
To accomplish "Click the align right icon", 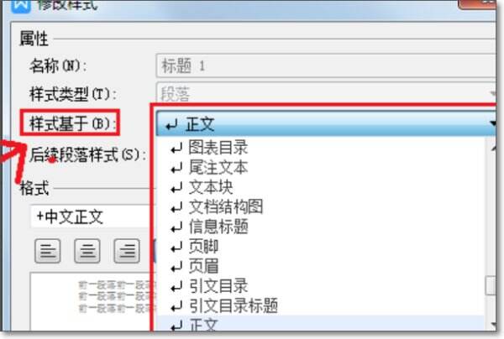I will (x=127, y=251).
